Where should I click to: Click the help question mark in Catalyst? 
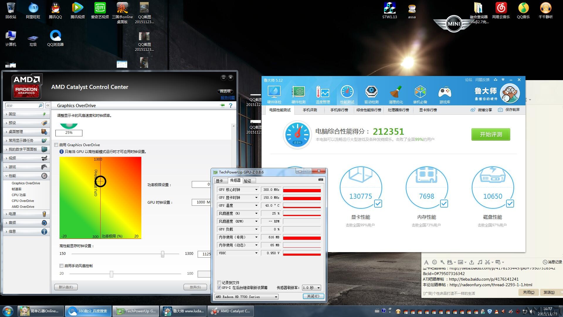tap(231, 105)
